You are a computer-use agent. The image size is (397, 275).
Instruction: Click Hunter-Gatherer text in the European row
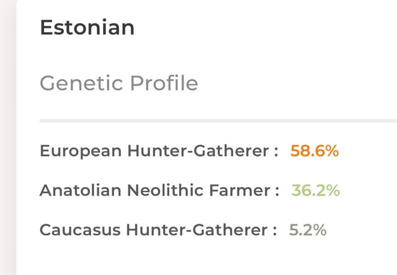[x=198, y=151]
